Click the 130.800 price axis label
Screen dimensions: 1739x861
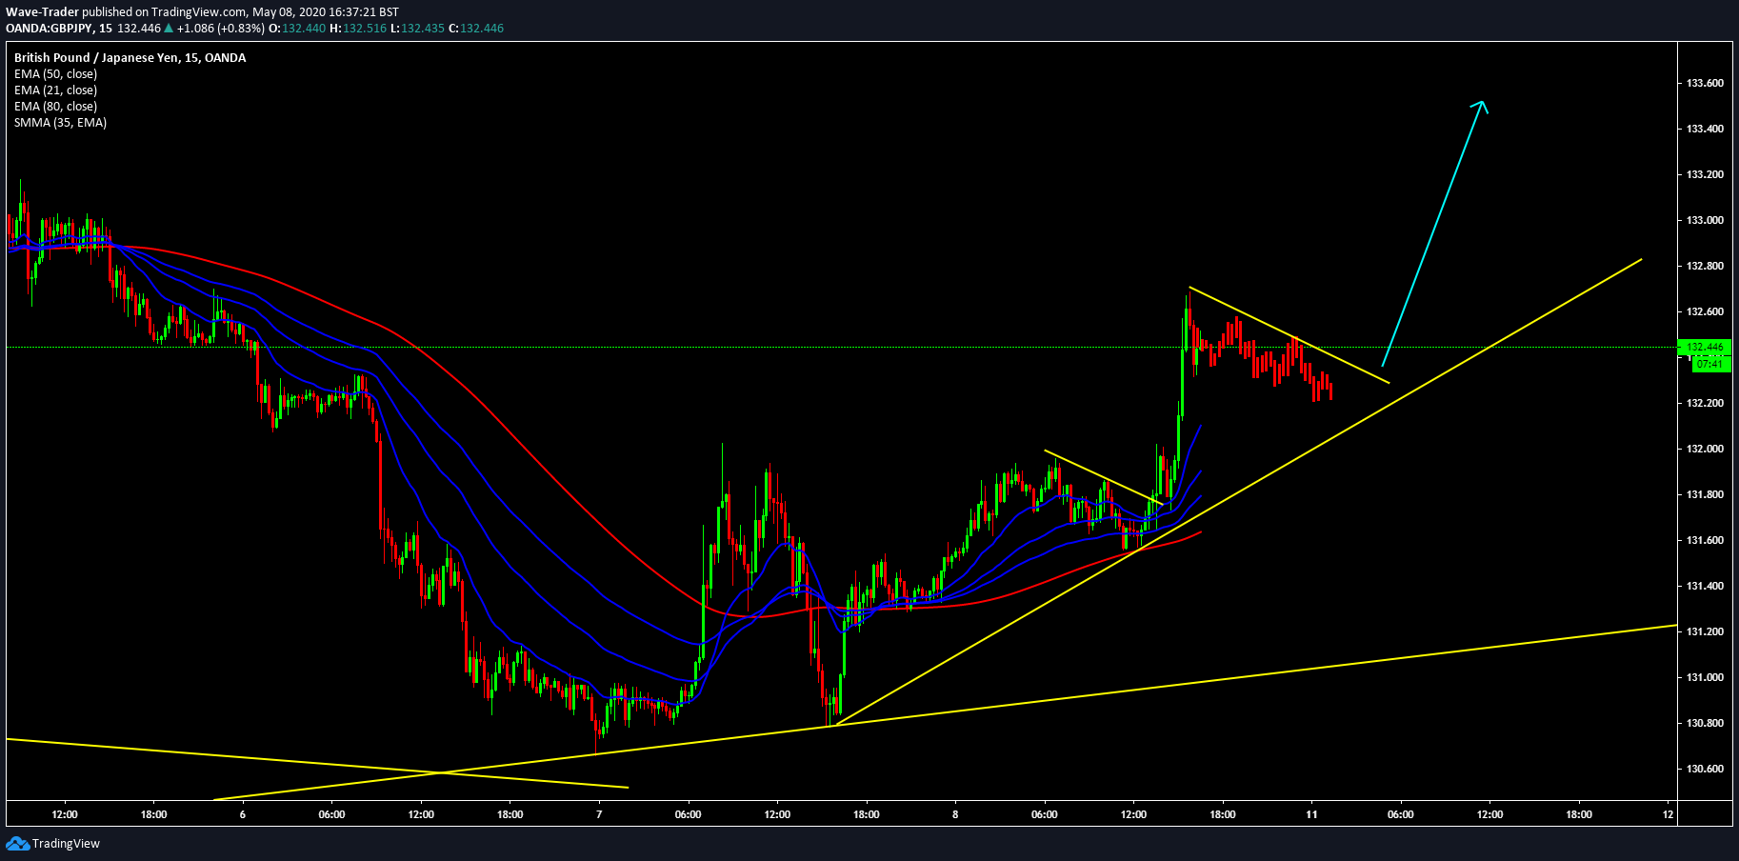coord(1705,724)
